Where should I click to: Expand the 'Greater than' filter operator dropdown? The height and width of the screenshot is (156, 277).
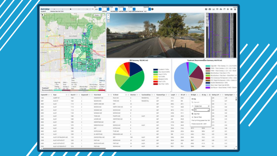(201, 106)
